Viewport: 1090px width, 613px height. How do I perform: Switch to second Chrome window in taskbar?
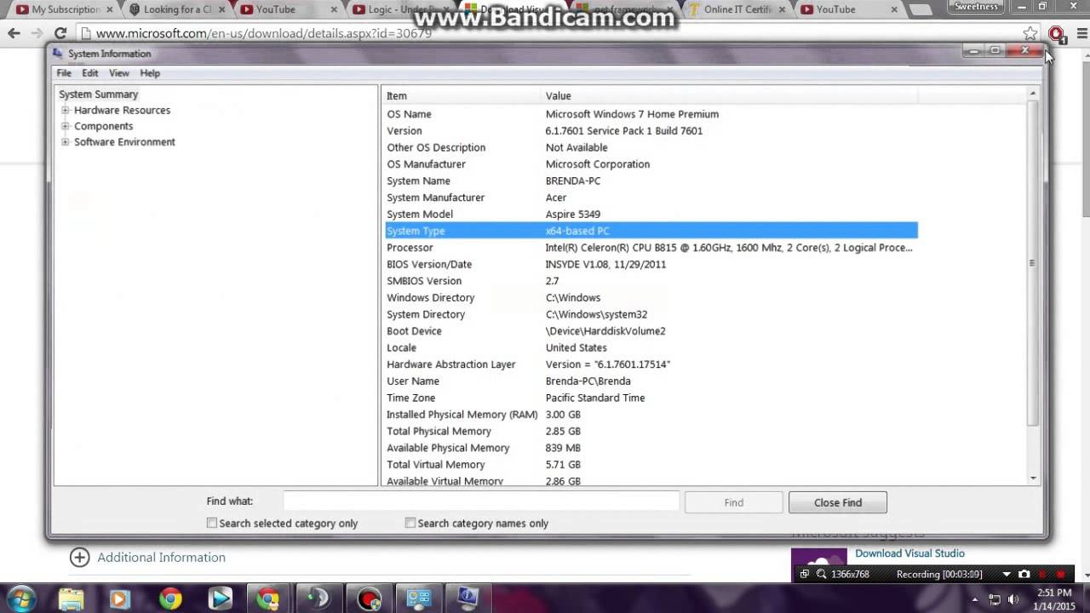pyautogui.click(x=269, y=599)
